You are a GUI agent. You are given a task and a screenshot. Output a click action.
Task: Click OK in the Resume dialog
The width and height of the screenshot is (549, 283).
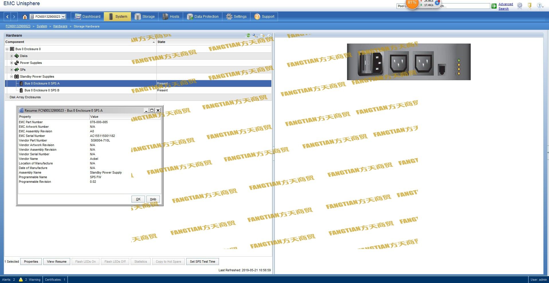tap(138, 199)
